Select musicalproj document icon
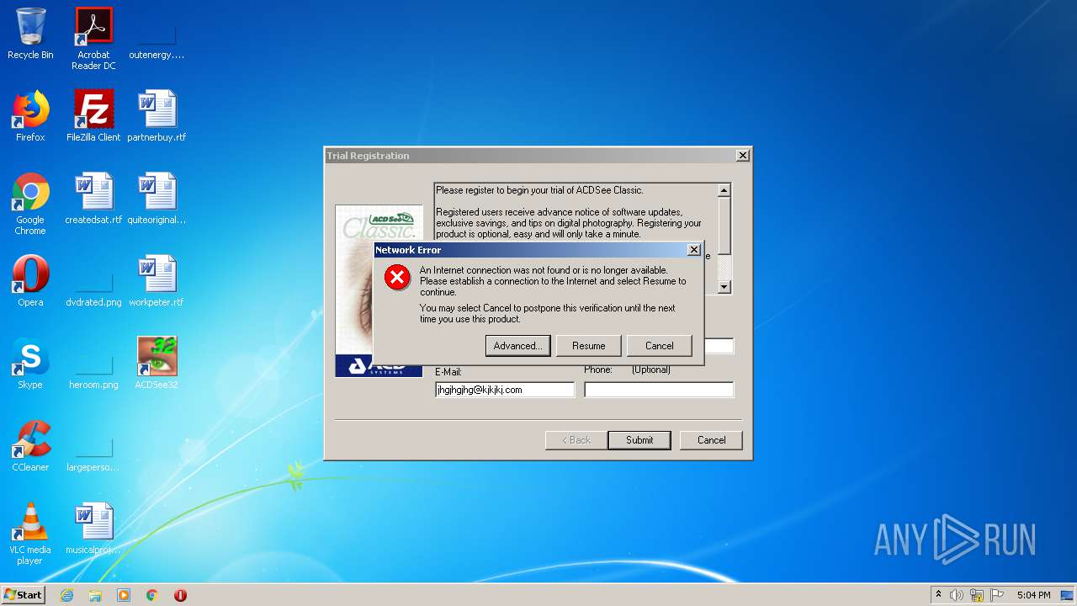The height and width of the screenshot is (606, 1077). [x=93, y=529]
